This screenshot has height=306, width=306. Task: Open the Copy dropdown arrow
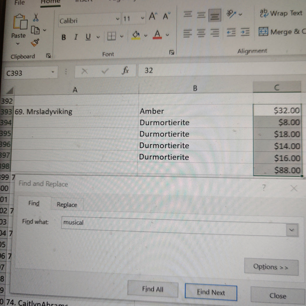[x=45, y=30]
